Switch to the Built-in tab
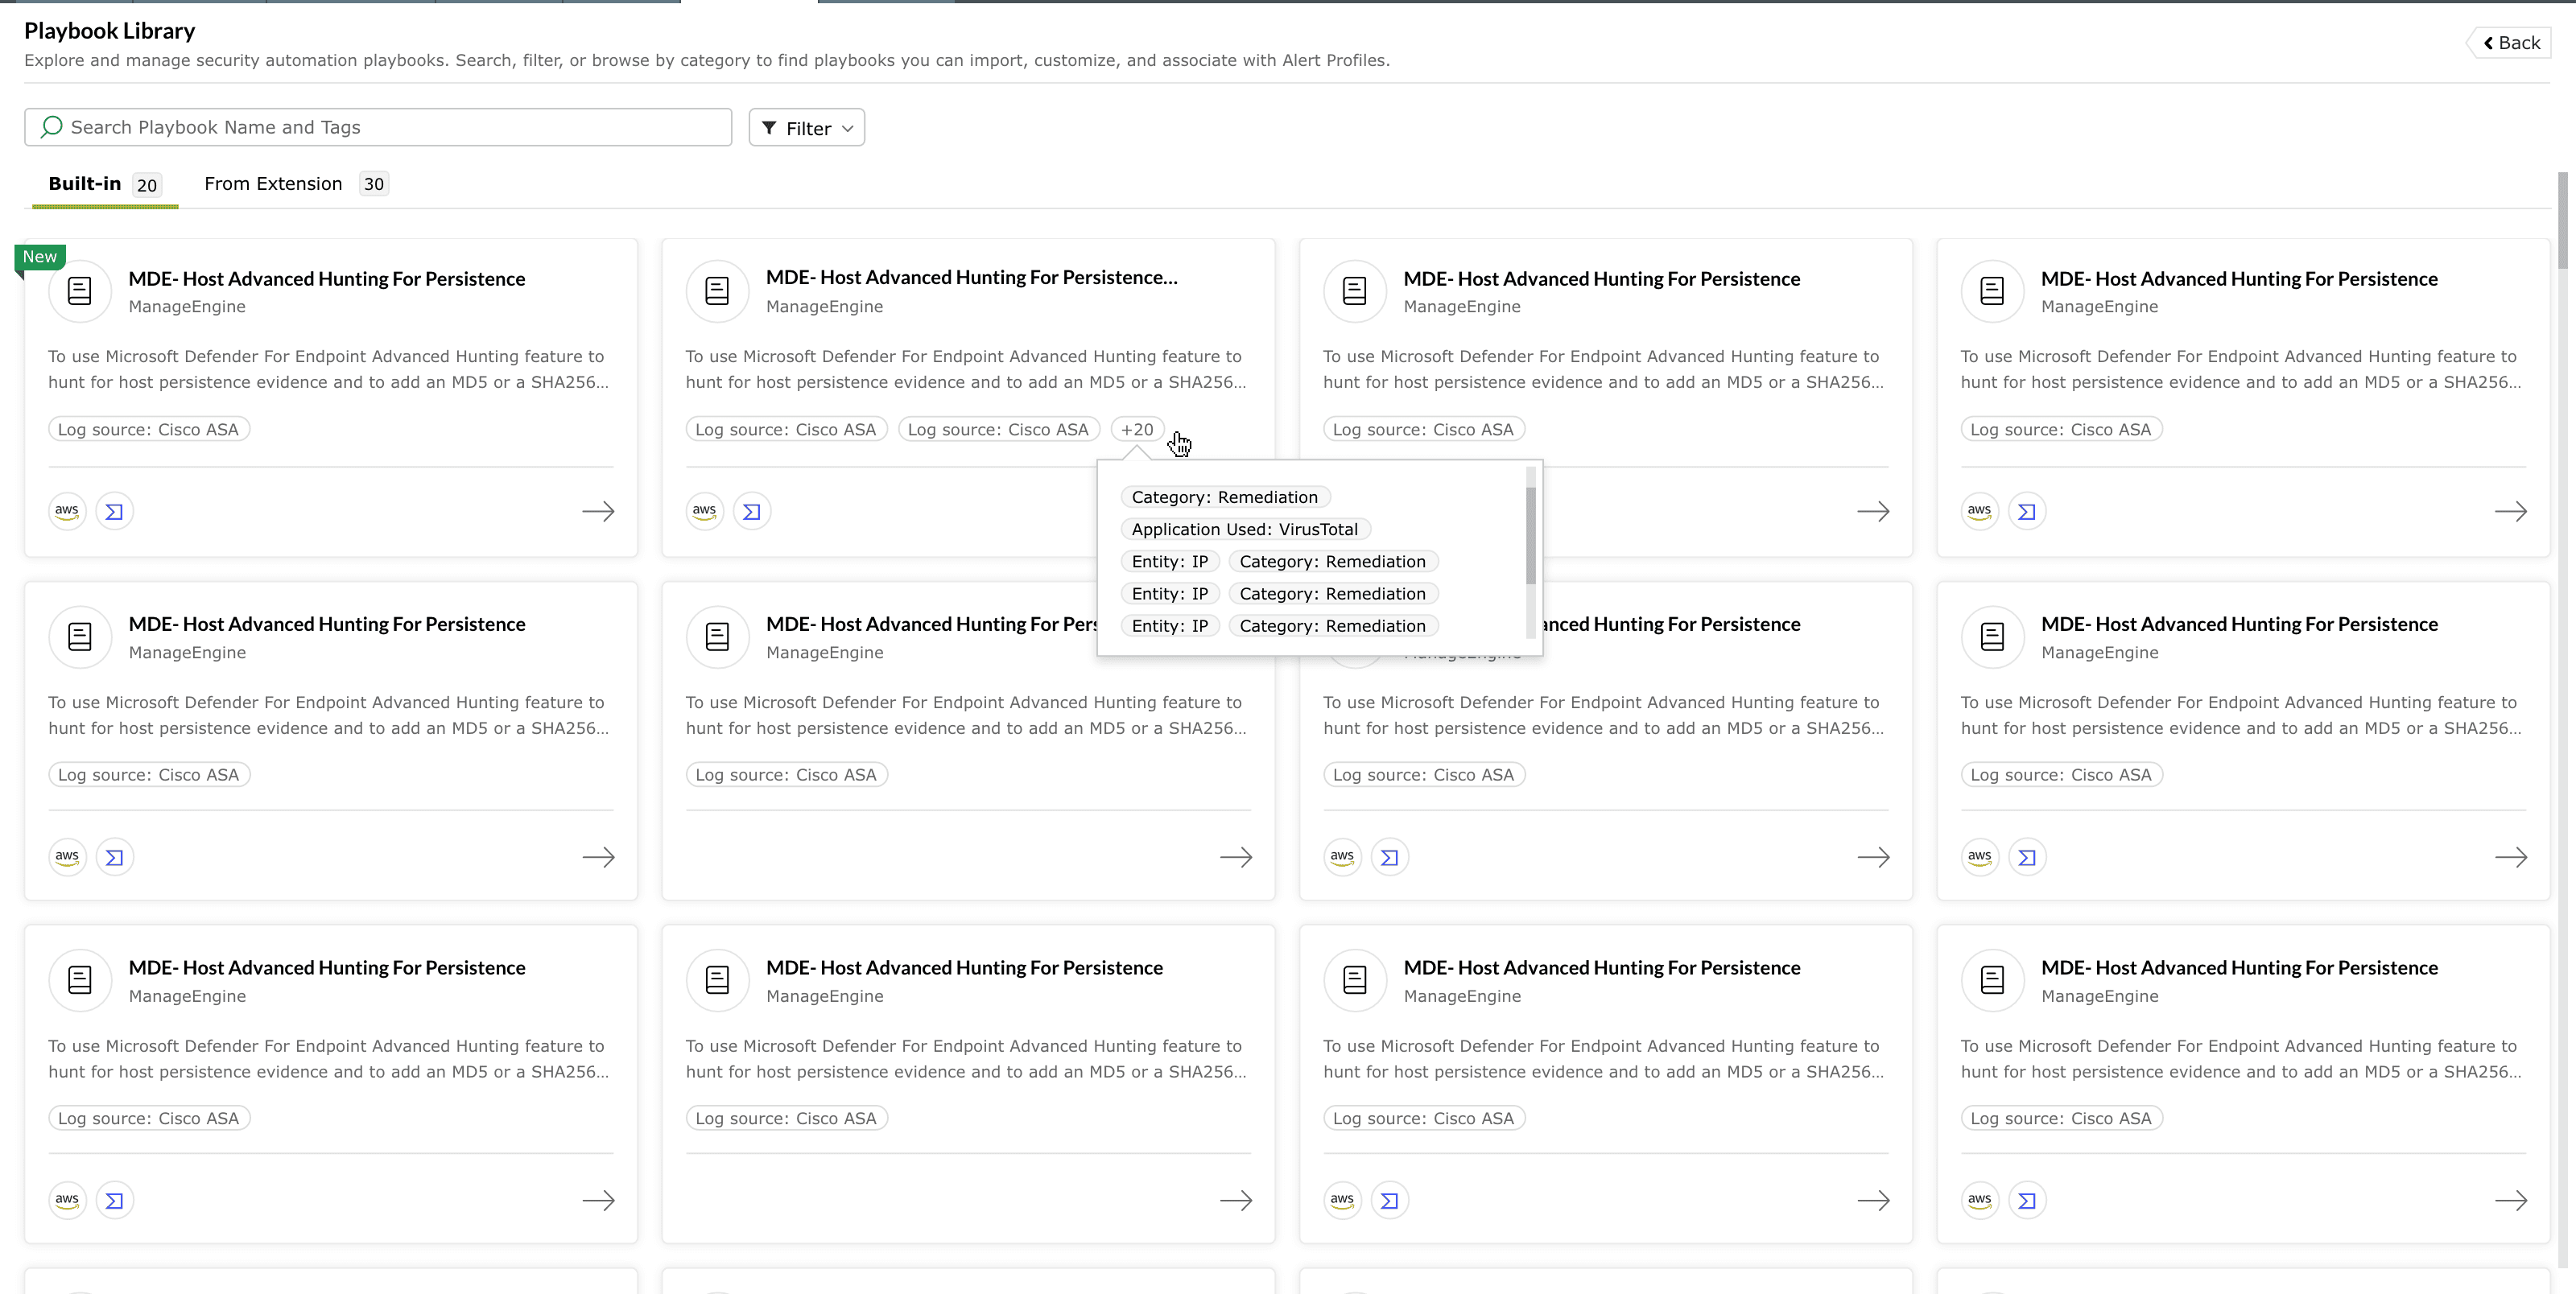The image size is (2576, 1294). point(104,184)
